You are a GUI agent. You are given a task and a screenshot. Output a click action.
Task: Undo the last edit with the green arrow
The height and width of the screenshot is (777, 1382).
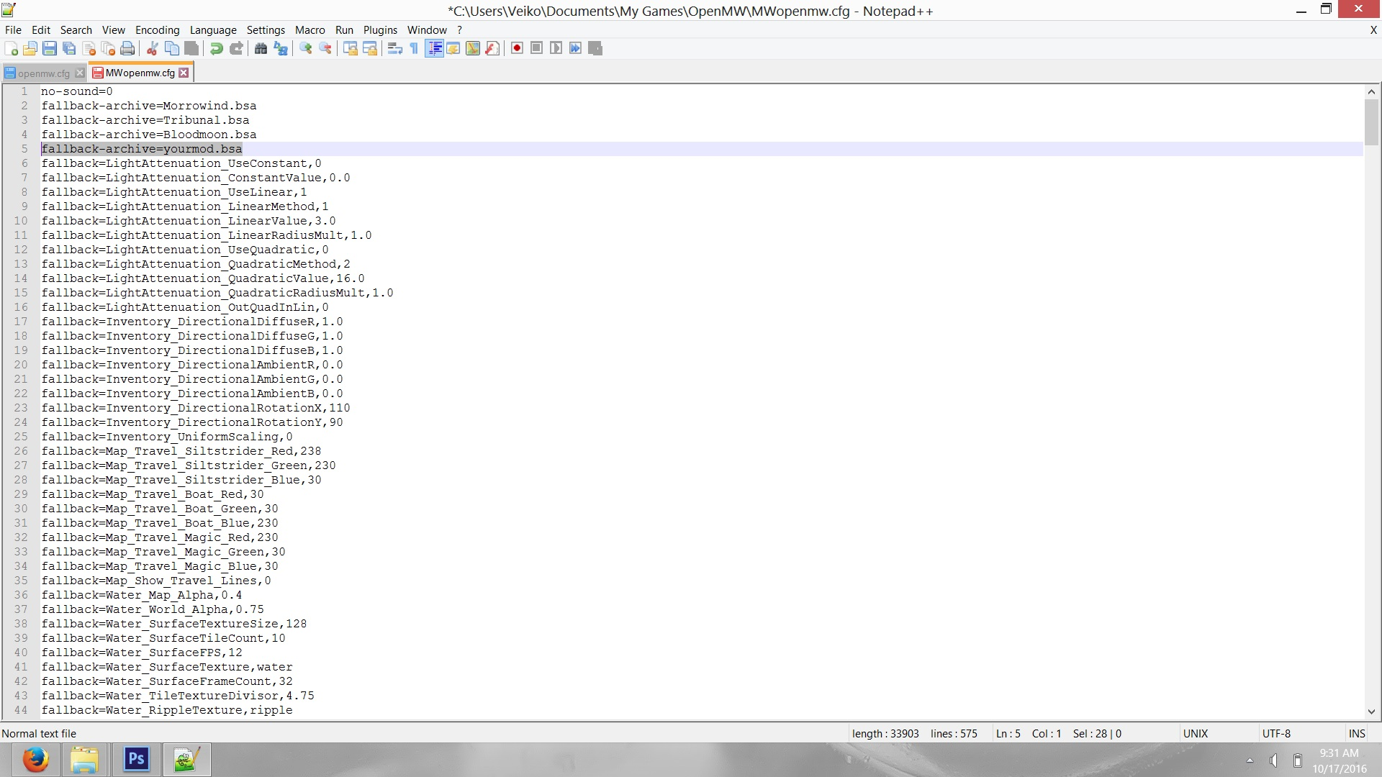217,48
